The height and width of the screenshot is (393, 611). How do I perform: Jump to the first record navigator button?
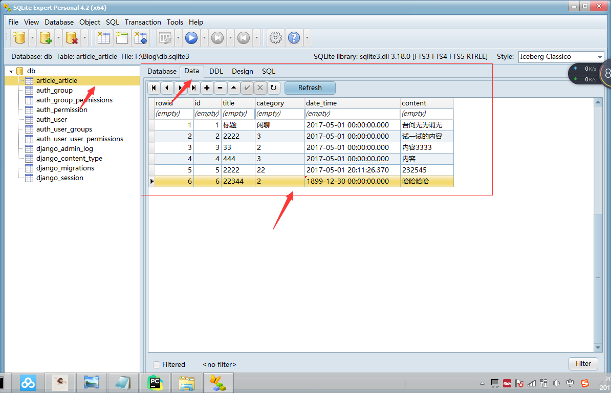point(154,88)
